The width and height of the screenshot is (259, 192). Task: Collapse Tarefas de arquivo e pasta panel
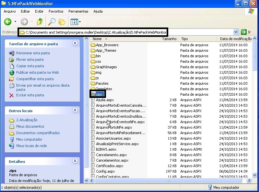click(75, 43)
